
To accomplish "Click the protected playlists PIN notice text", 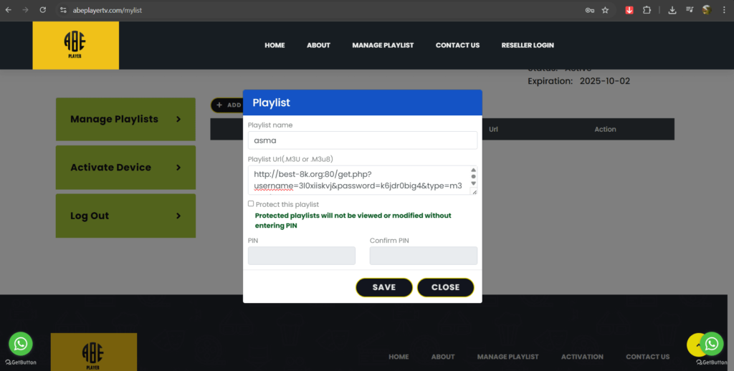I will 353,221.
